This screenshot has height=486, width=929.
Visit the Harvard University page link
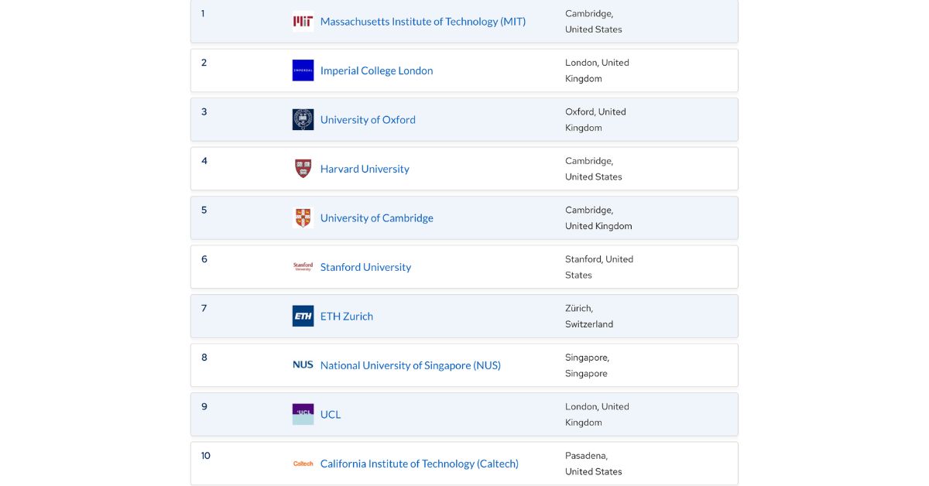coord(365,169)
